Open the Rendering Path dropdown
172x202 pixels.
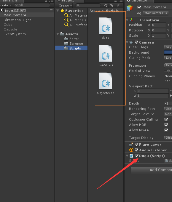click(168, 109)
